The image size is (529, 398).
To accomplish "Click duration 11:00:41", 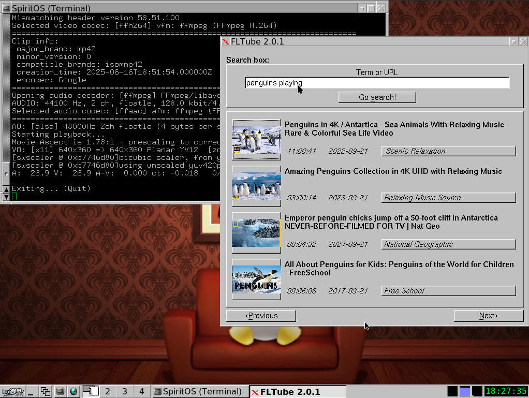I will point(302,152).
